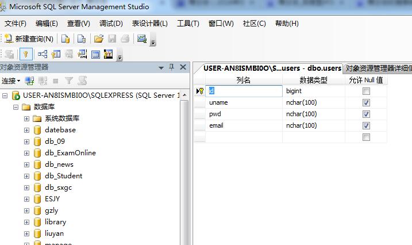Screen dimensions: 412x245
Task: Collapse the USER-AN8ISMBI0O\SQLEXPRESS server node
Action: pos(5,95)
